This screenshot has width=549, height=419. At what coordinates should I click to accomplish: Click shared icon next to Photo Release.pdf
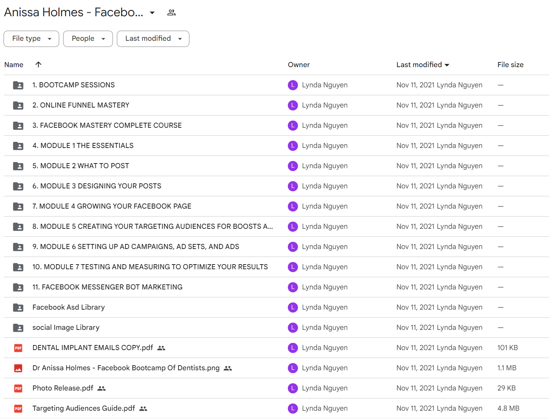101,388
